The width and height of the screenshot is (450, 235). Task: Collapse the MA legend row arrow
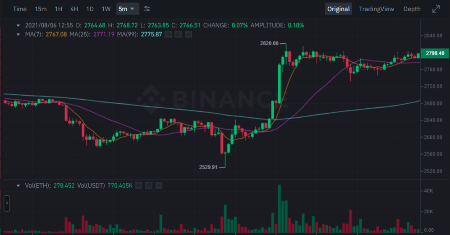18,34
